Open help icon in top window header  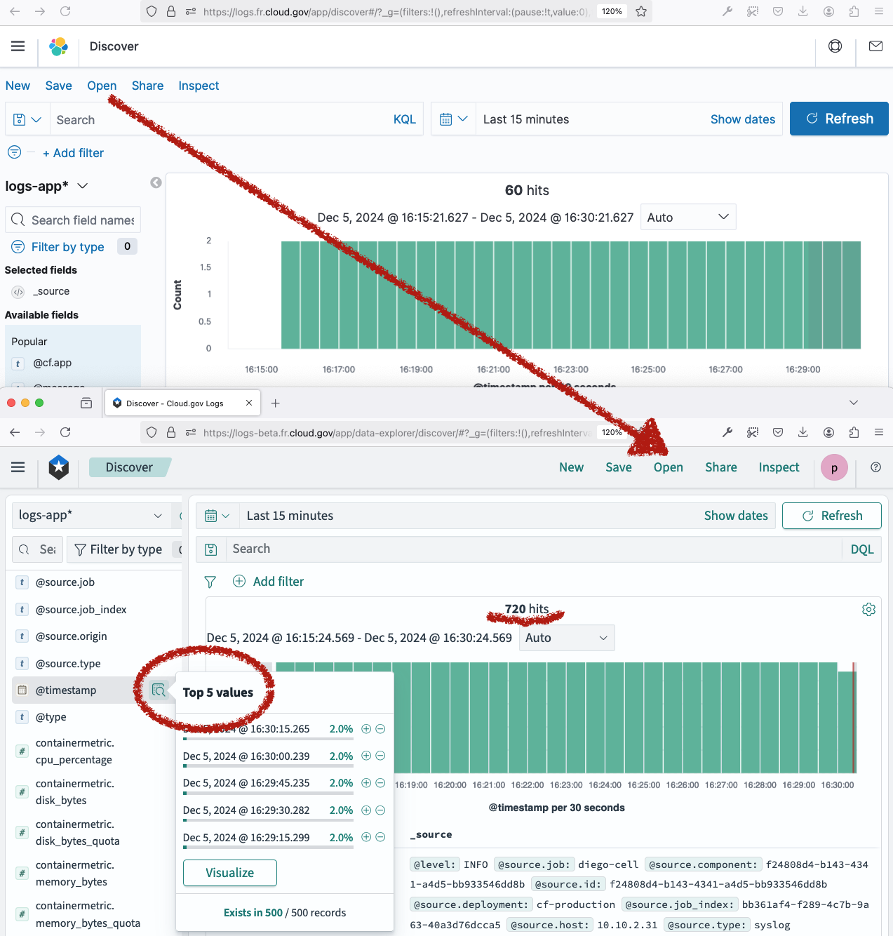click(x=835, y=46)
